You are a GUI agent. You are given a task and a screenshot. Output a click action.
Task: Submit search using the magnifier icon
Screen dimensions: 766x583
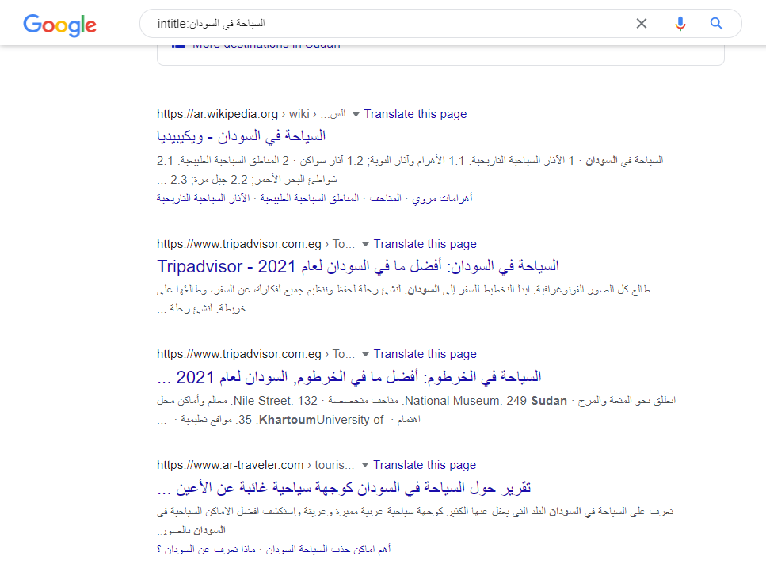716,24
